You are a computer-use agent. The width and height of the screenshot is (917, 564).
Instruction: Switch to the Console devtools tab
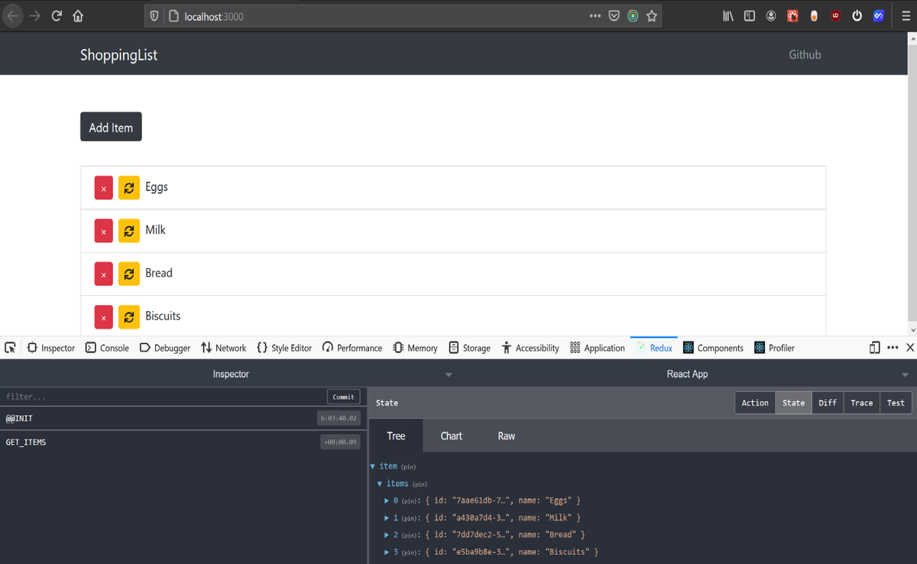[107, 348]
